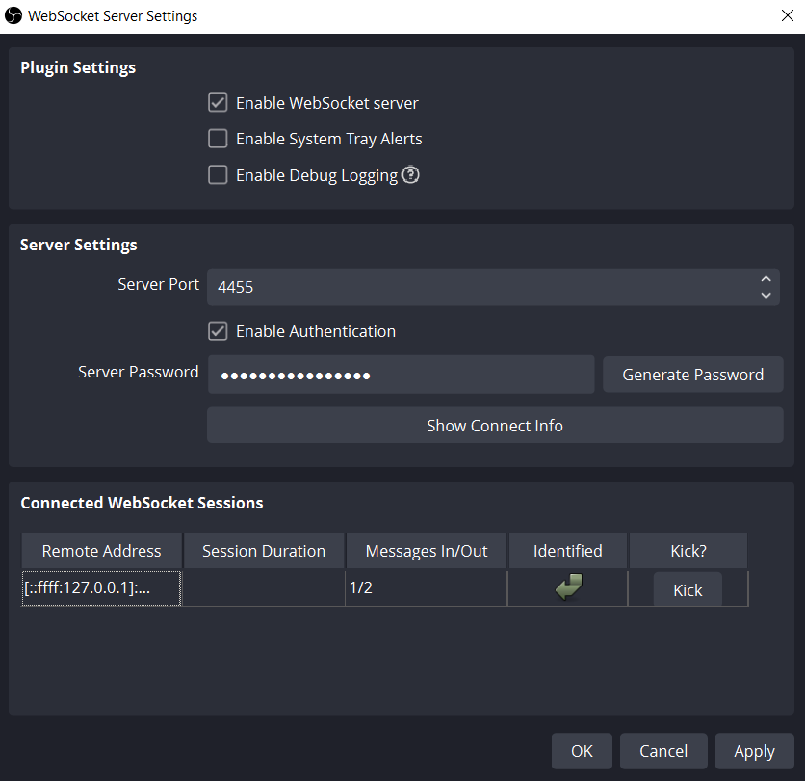Open the Debug Logging help tooltip icon
This screenshot has height=781, width=805.
(410, 175)
